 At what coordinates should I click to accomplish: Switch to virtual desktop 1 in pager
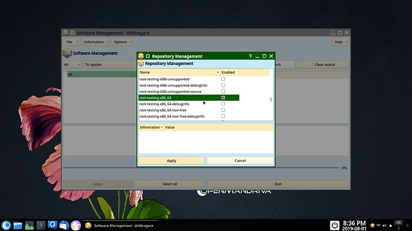click(x=399, y=223)
